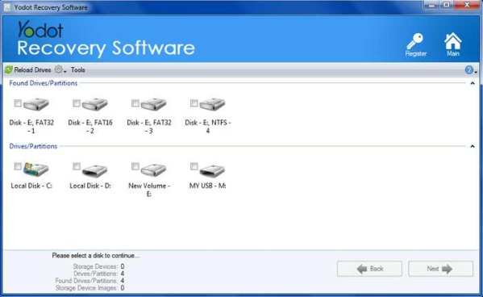Collapse the Found Drives/Partitions section
This screenshot has height=297, width=483.
click(473, 83)
